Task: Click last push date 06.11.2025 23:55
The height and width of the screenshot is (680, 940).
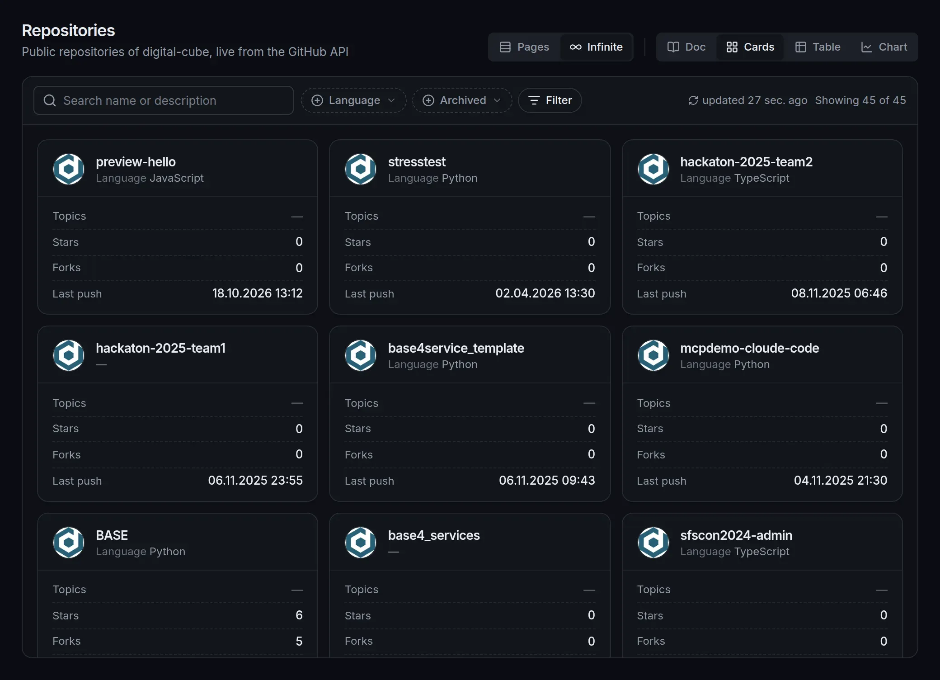Action: pos(255,480)
